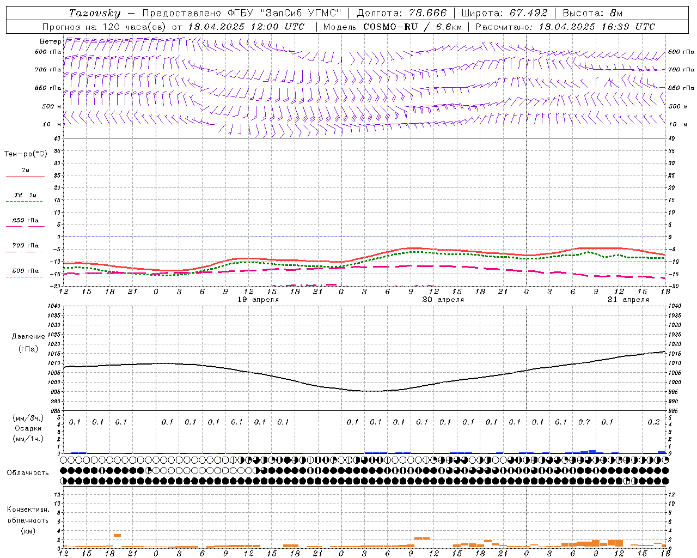Click the date label "20 апреля"
This screenshot has width=697, height=558.
tap(443, 300)
